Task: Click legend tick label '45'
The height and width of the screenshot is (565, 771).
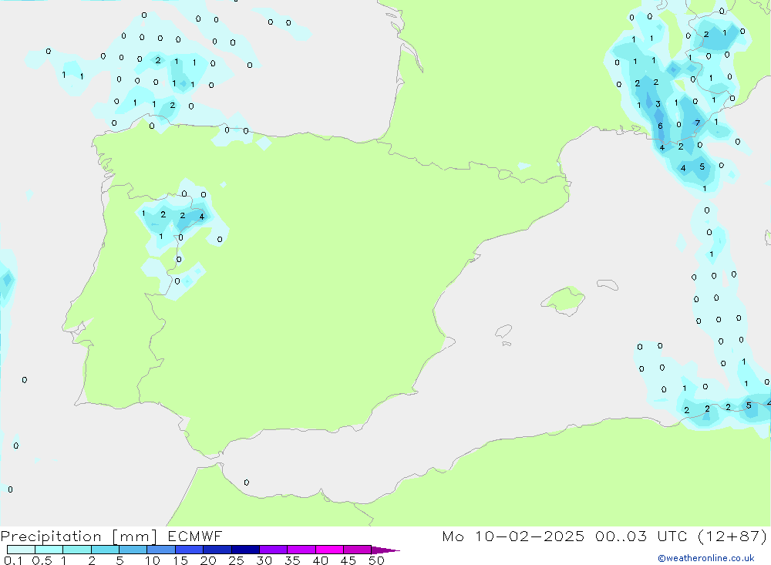Action: click(x=348, y=560)
